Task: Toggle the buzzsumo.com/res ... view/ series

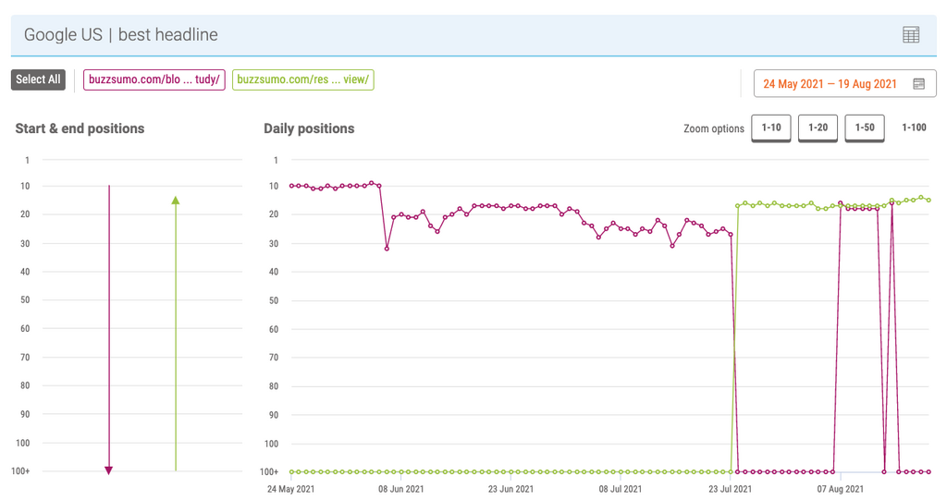Action: [x=303, y=79]
